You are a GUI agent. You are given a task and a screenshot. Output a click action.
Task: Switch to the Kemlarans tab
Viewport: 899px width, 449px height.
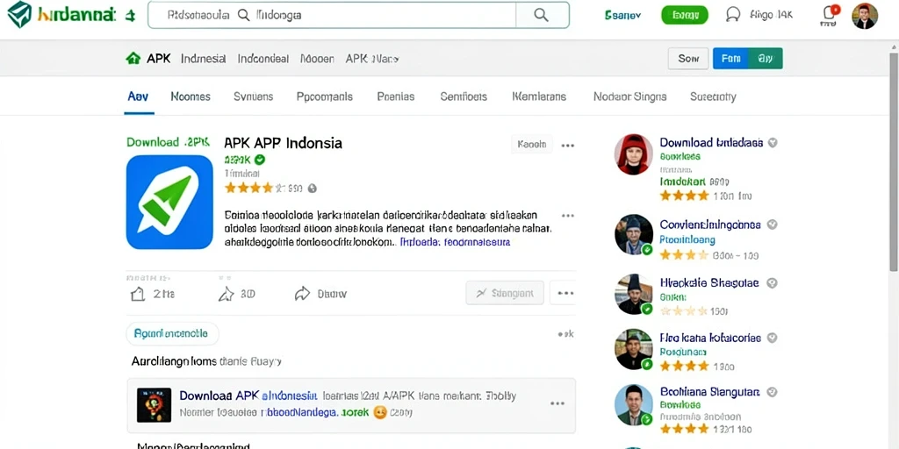539,96
